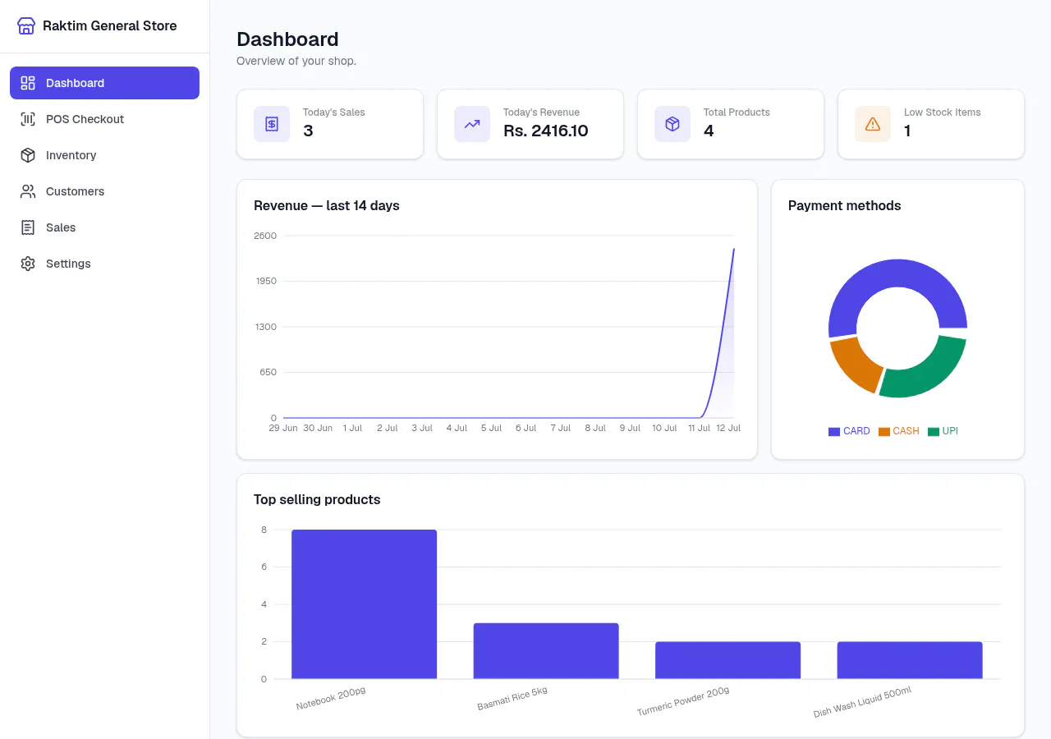The width and height of the screenshot is (1051, 739).
Task: Click the Low Stock Items label
Action: pyautogui.click(x=943, y=112)
